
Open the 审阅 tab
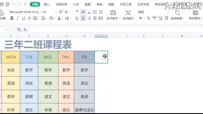pyautogui.click(x=99, y=4)
